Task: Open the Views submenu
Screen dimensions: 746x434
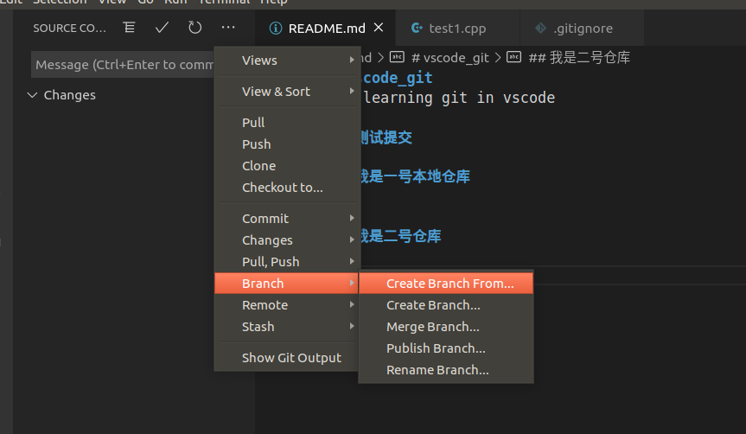Action: [287, 61]
